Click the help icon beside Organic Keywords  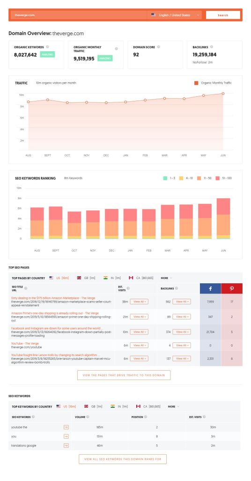coord(47,47)
